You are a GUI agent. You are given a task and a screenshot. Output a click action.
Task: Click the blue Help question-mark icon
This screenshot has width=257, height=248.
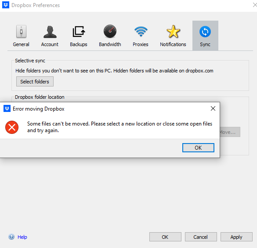coord(11,237)
